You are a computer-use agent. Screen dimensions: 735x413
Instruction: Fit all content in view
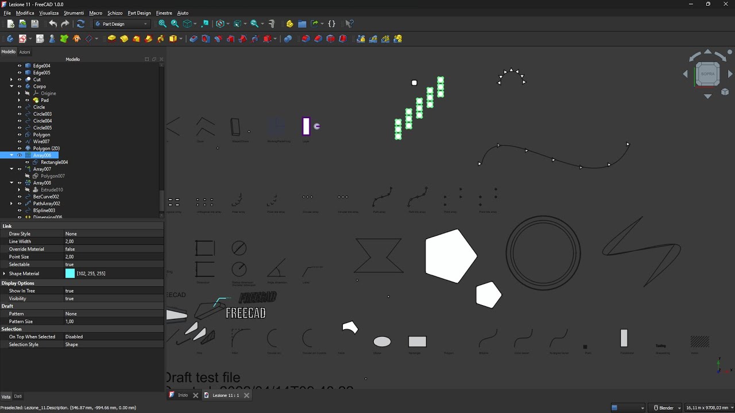163,24
